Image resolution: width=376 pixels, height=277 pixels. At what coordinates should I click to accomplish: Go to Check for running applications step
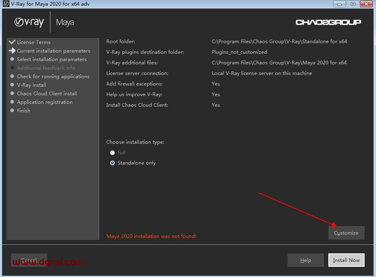(x=53, y=77)
